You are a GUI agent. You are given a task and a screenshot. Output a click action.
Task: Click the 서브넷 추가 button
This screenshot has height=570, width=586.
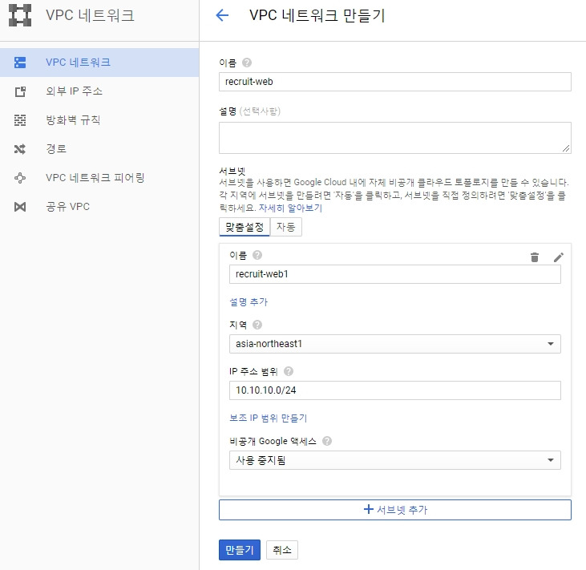[x=395, y=510]
